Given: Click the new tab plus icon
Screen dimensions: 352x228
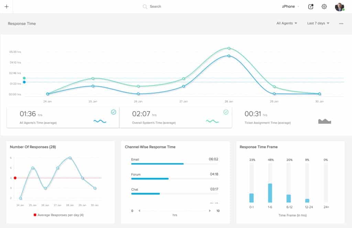Looking at the screenshot, I should click(x=7, y=6).
